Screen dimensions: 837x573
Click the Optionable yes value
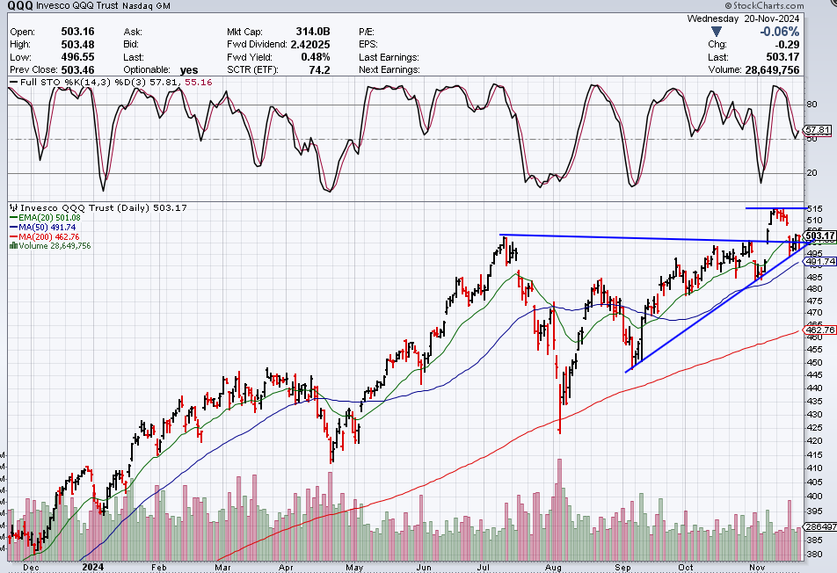[x=189, y=70]
